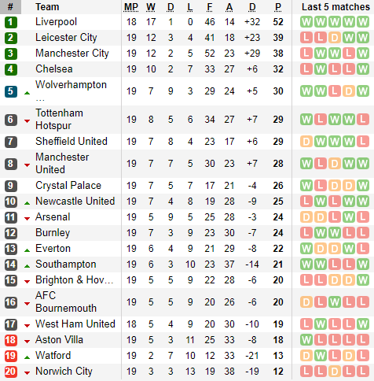Click Sheffield United's first D result badge
This screenshot has height=381, width=374.
306,142
